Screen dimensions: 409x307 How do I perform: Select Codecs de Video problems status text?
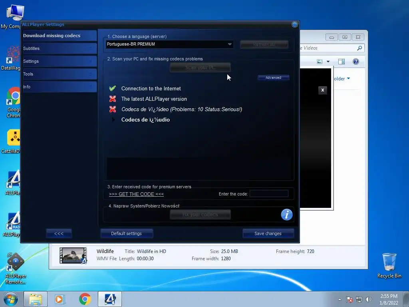182,109
